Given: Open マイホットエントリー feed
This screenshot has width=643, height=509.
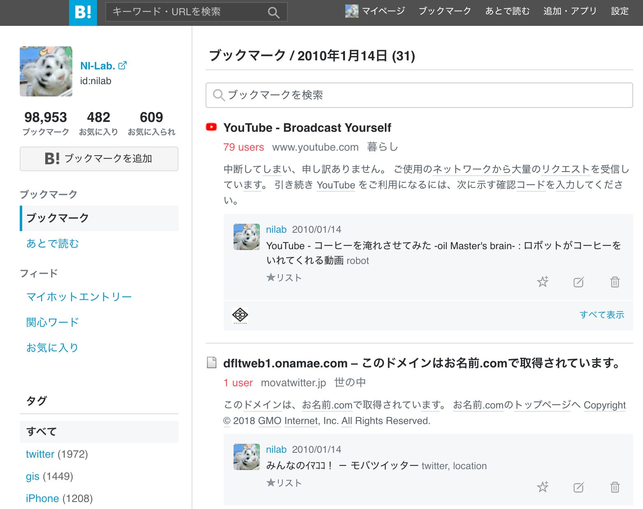Looking at the screenshot, I should point(79,297).
